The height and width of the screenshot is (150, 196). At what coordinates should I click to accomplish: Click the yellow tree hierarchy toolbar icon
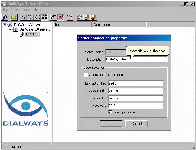70,17
